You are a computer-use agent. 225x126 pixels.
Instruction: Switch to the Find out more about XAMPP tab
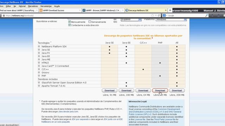(x=19, y=10)
